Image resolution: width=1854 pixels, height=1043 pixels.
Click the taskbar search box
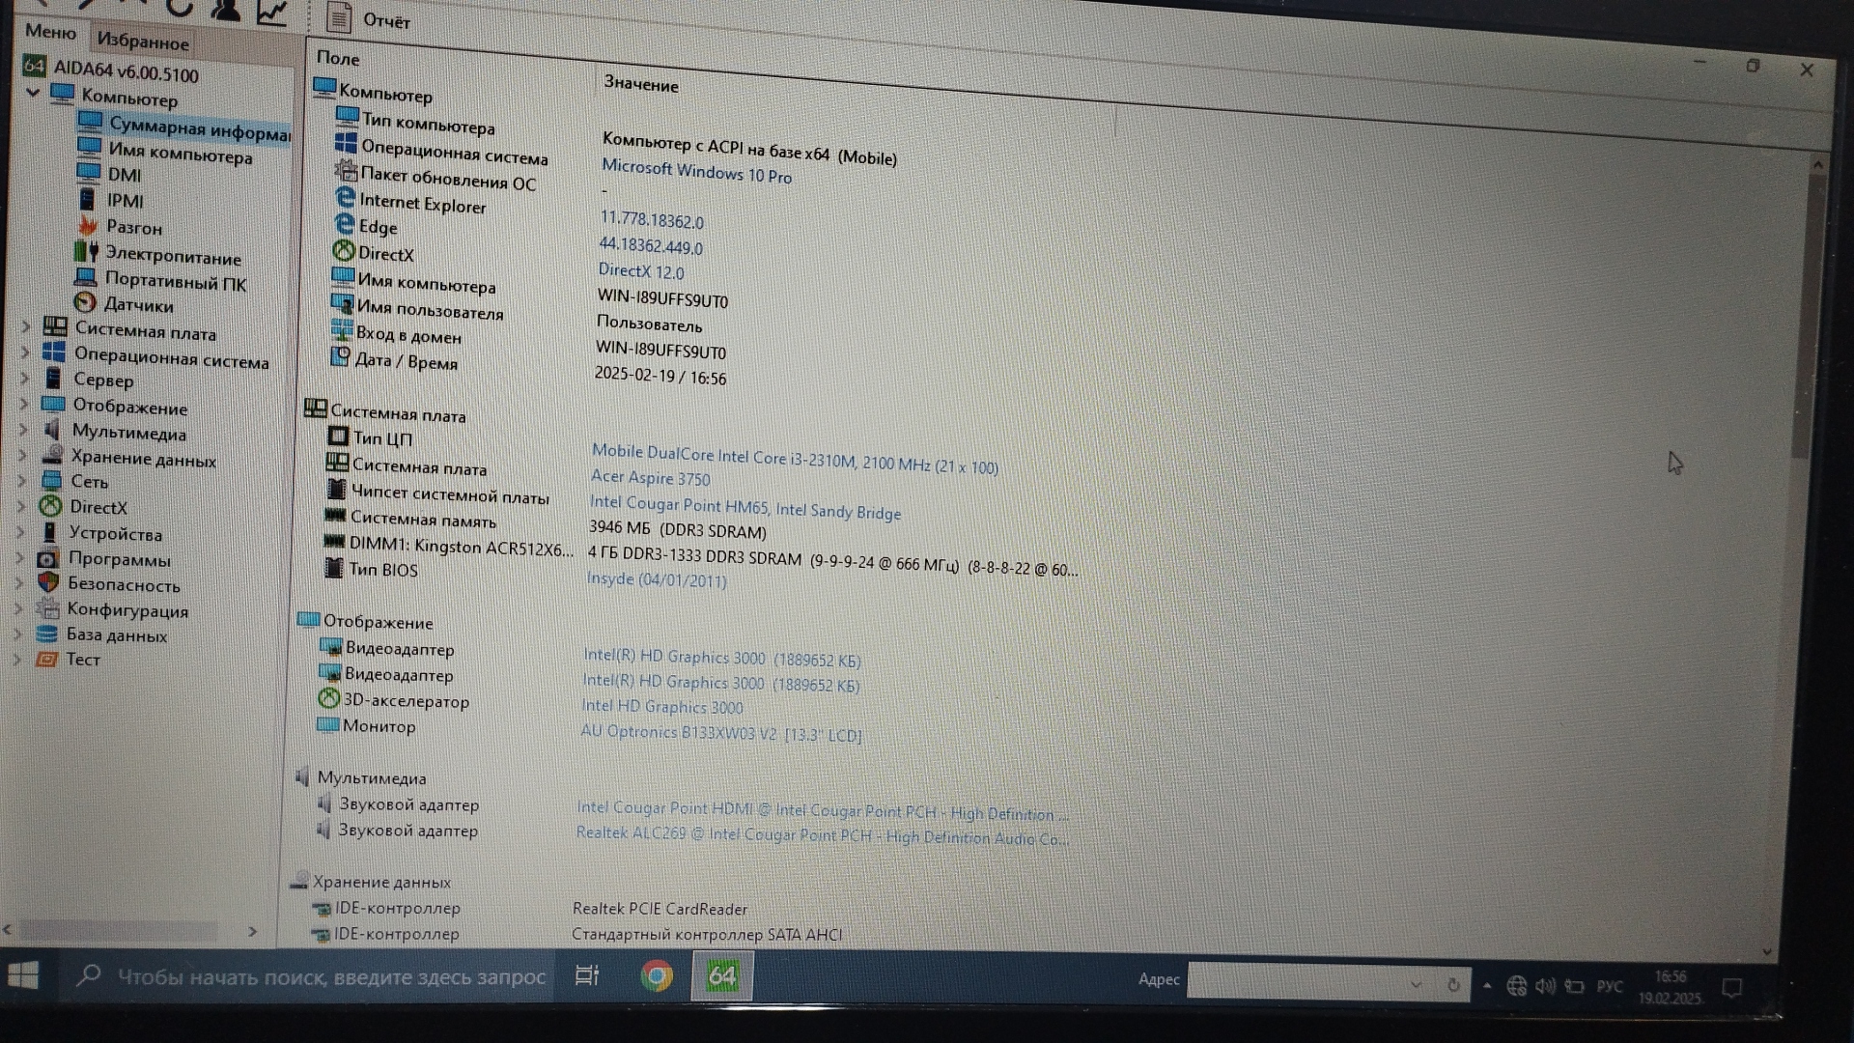click(x=309, y=976)
